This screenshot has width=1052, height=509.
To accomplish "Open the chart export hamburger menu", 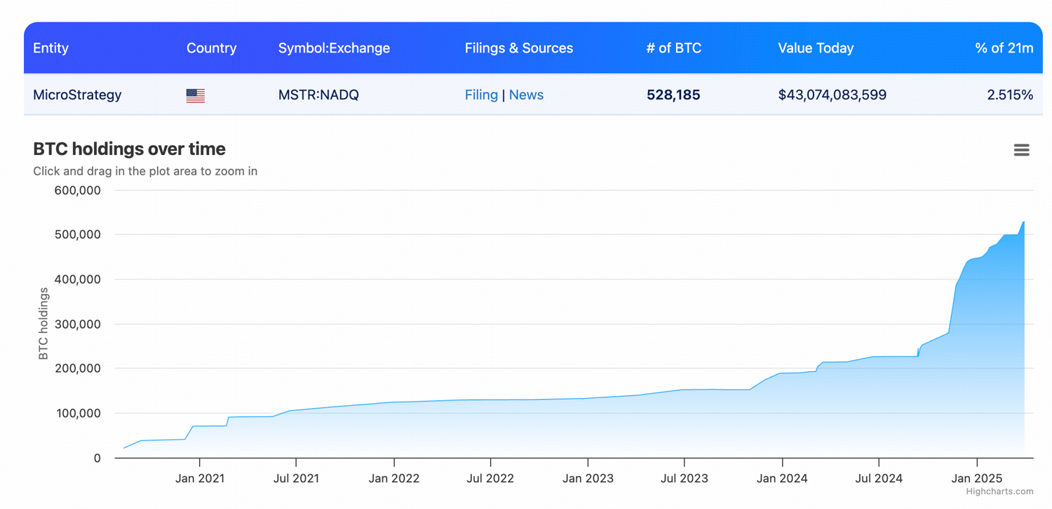I will click(x=1021, y=149).
